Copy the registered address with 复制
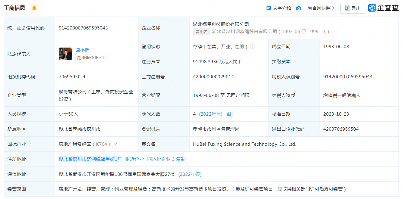Screen dimensions: 403x199 coord(180,159)
